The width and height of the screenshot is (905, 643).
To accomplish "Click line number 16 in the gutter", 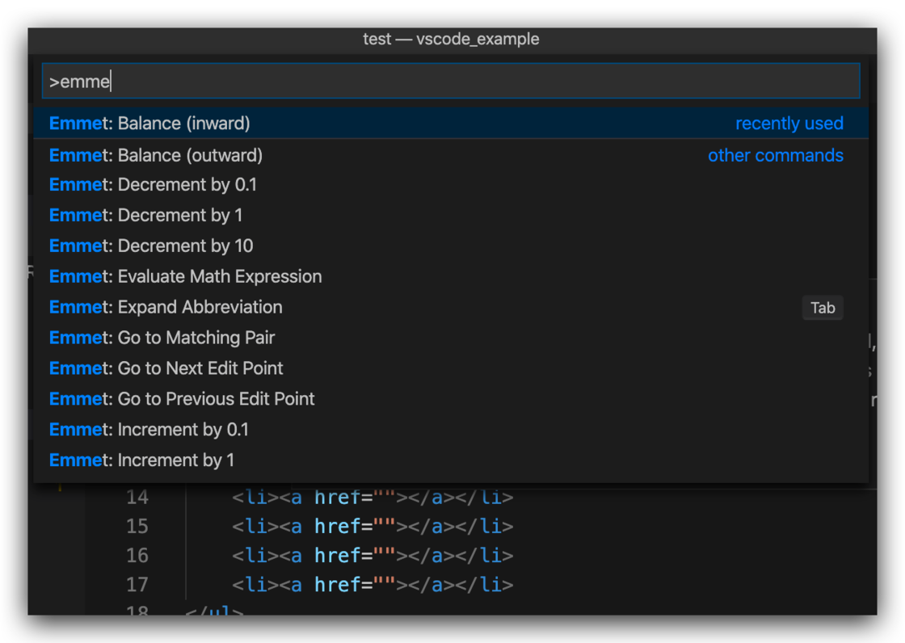I will click(x=137, y=556).
